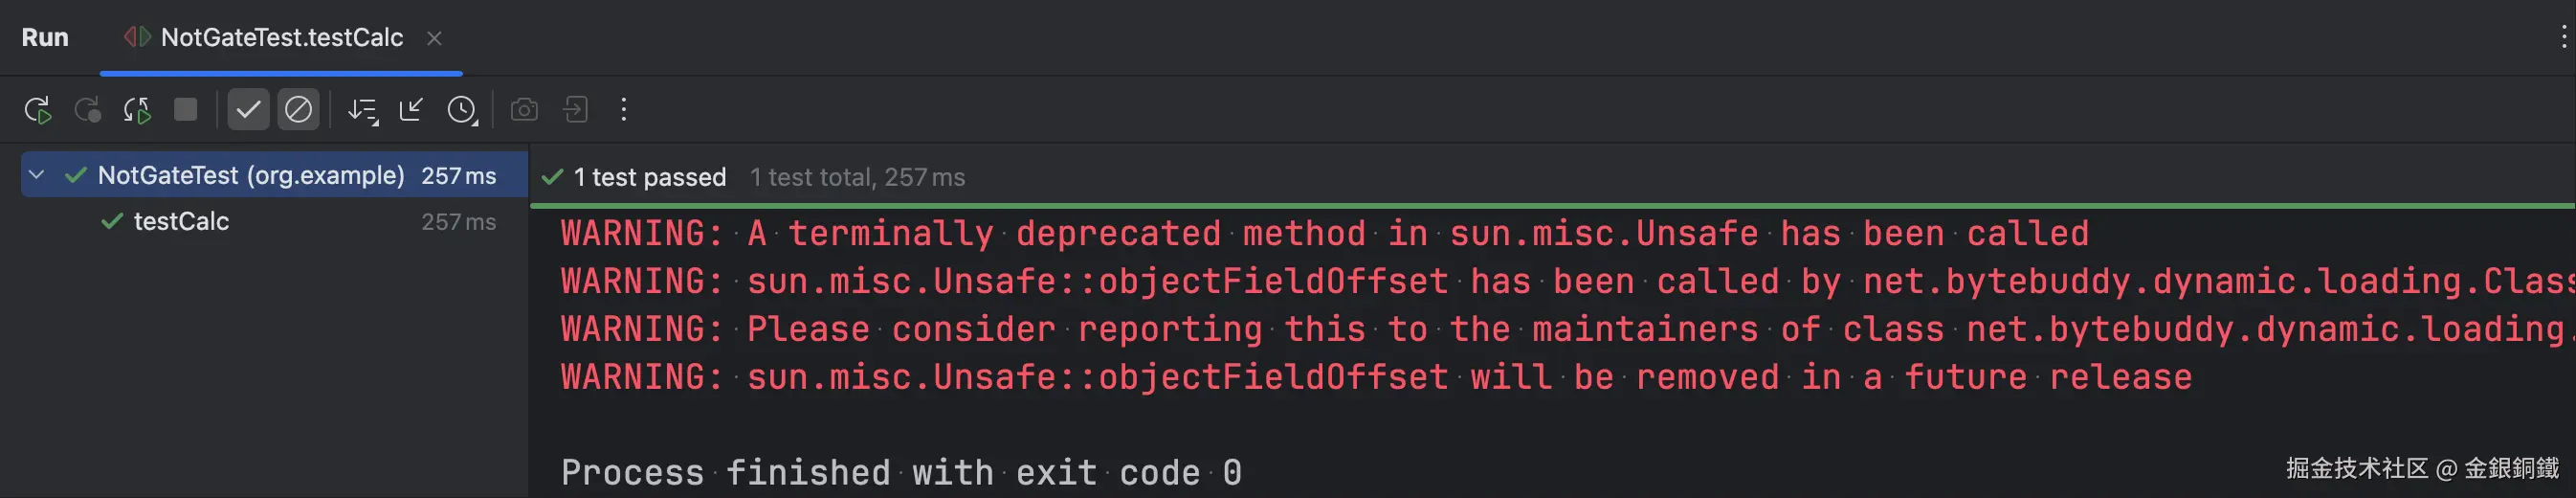The width and height of the screenshot is (2576, 498).
Task: Switch to the NotGateTest.testCalc tab
Action: (x=281, y=38)
